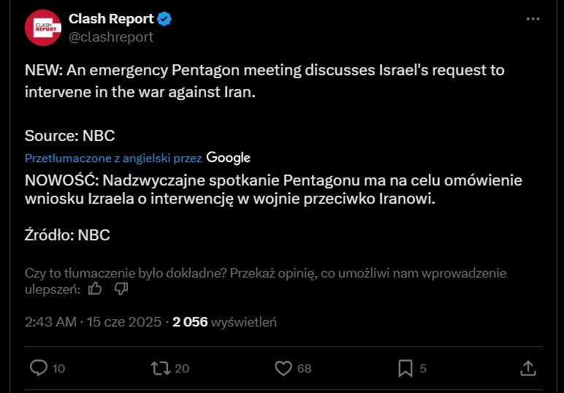Open the tweet timestamp 2:43 AM
564x393 pixels.
click(x=51, y=322)
